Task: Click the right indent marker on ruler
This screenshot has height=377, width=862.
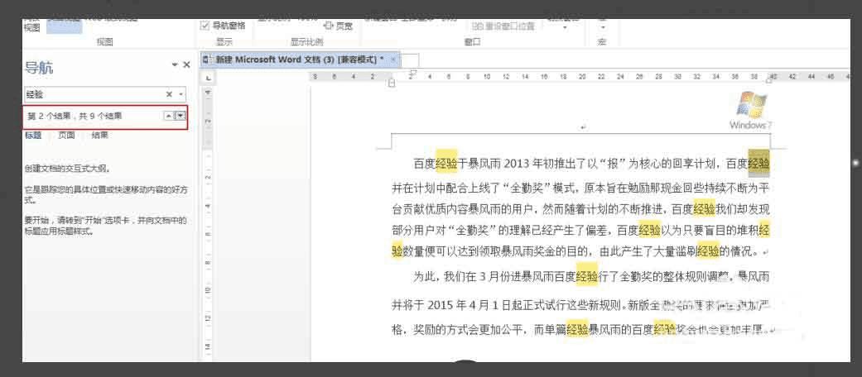Action: tap(769, 81)
